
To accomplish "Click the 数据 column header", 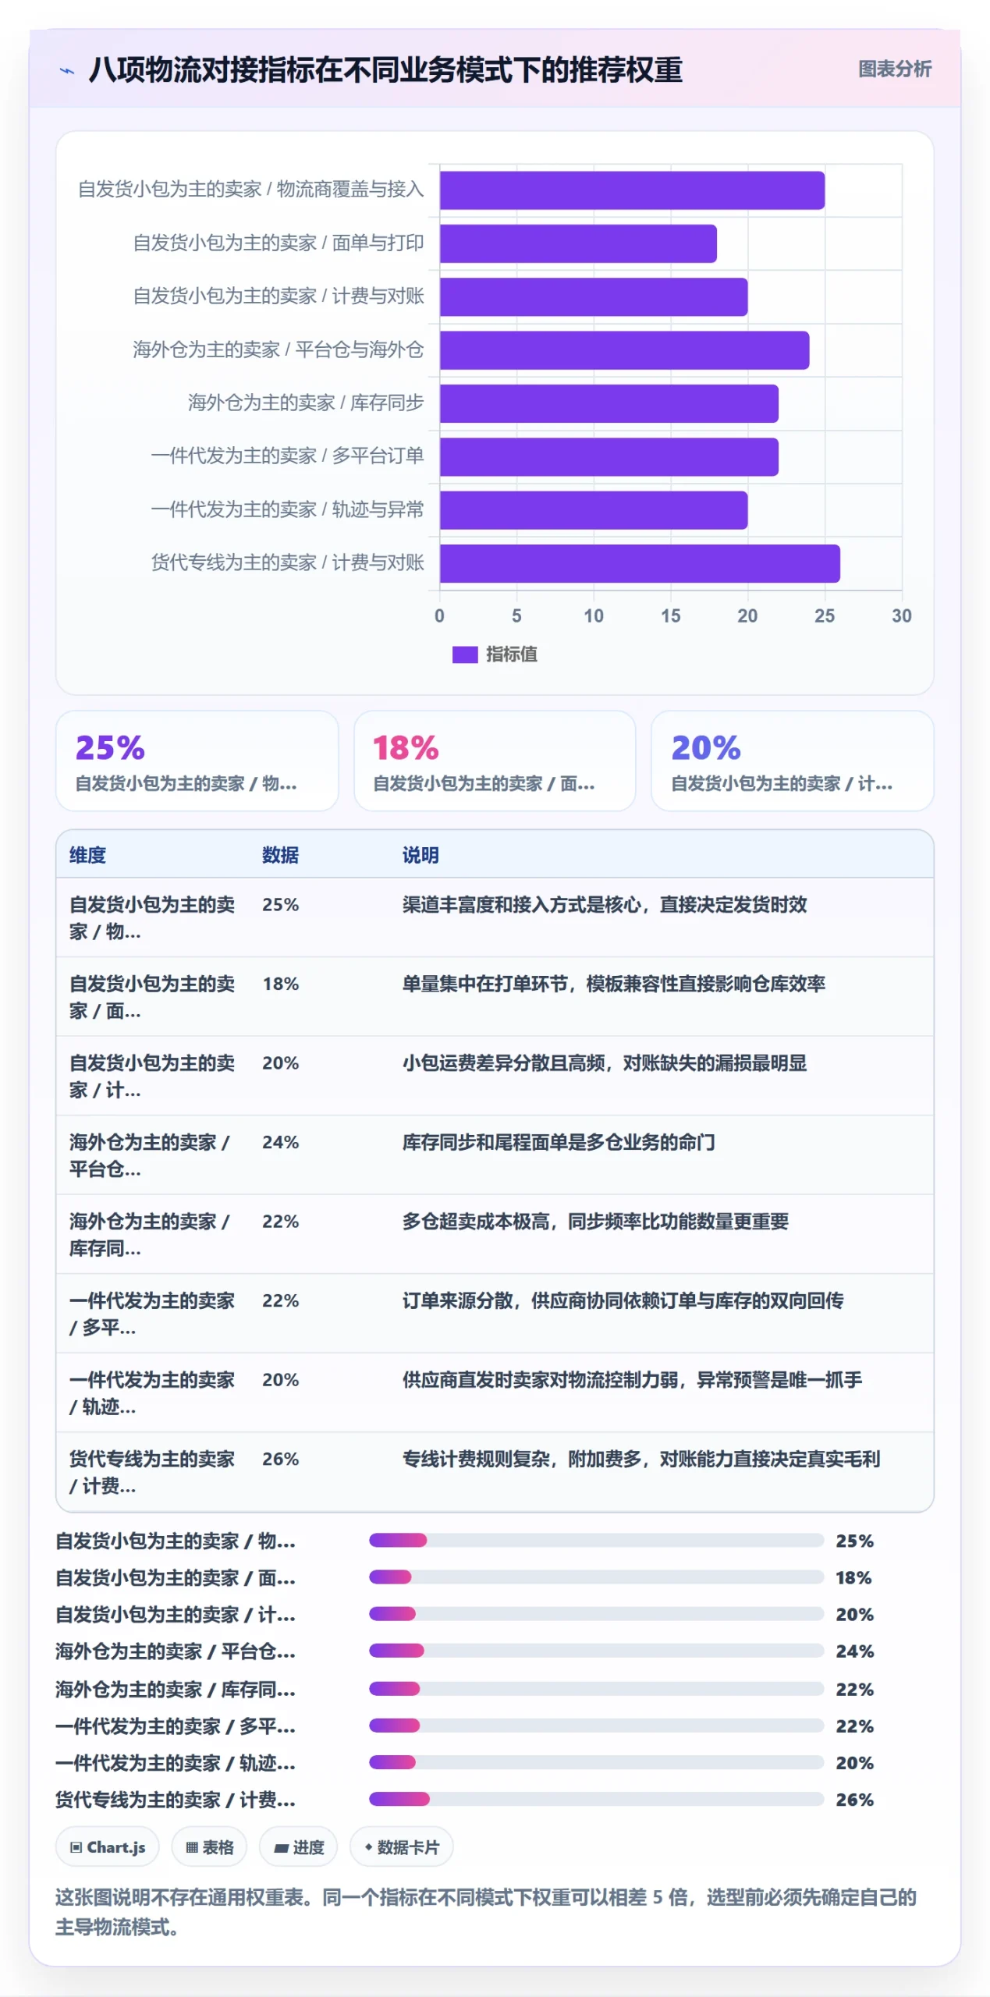I will click(280, 855).
